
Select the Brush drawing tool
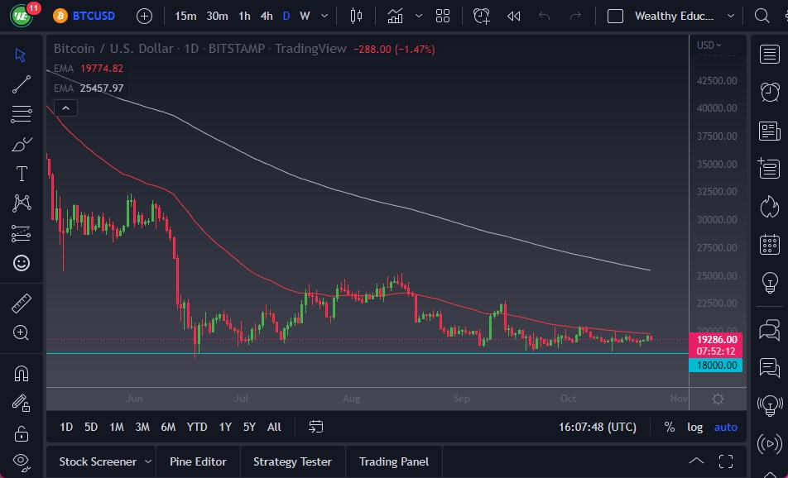(22, 144)
